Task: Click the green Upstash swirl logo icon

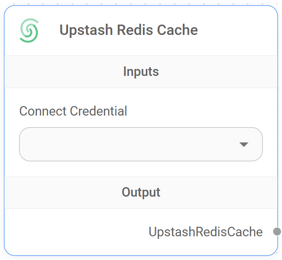Action: [x=29, y=30]
